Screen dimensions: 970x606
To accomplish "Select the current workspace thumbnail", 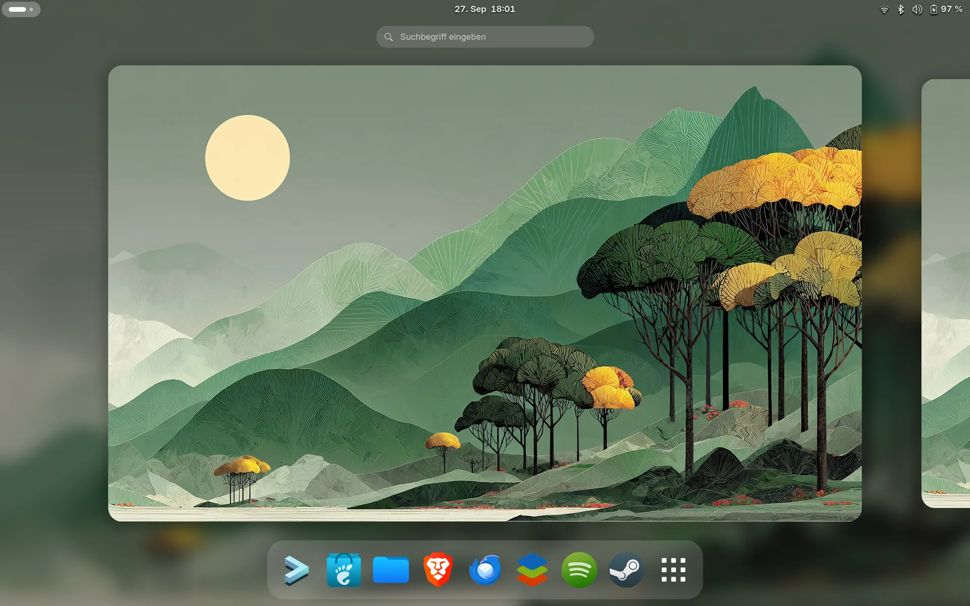I will pyautogui.click(x=484, y=293).
